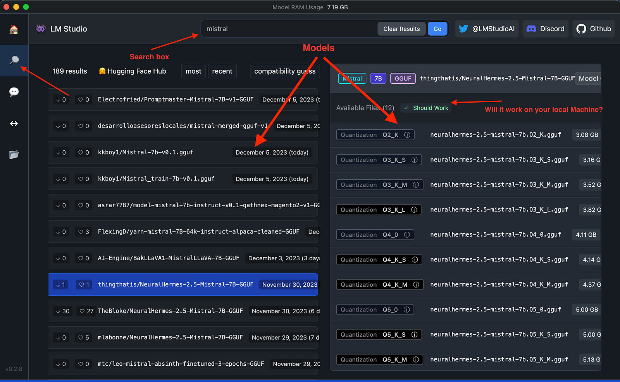The height and width of the screenshot is (382, 620).
Task: Toggle the compatibility guess filter
Action: pos(284,71)
